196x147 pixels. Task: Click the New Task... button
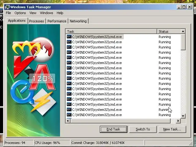point(172,129)
